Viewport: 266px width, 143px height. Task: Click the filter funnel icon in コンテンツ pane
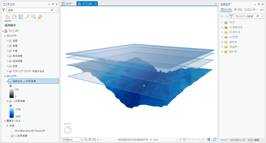click(4, 10)
